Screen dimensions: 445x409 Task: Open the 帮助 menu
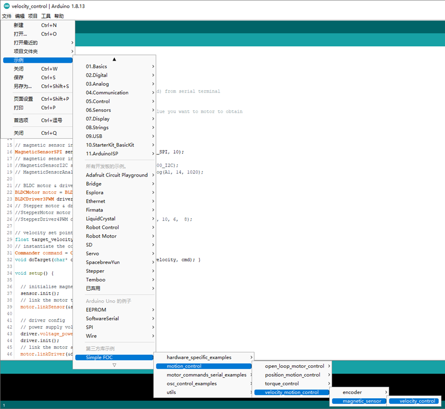coord(59,16)
